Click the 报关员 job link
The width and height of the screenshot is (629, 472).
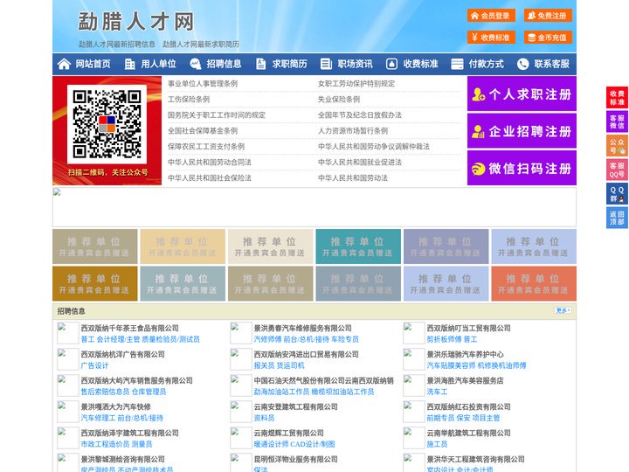click(x=264, y=365)
